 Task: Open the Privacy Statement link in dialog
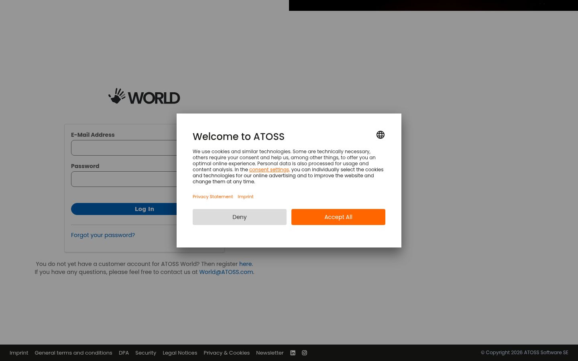(x=213, y=197)
